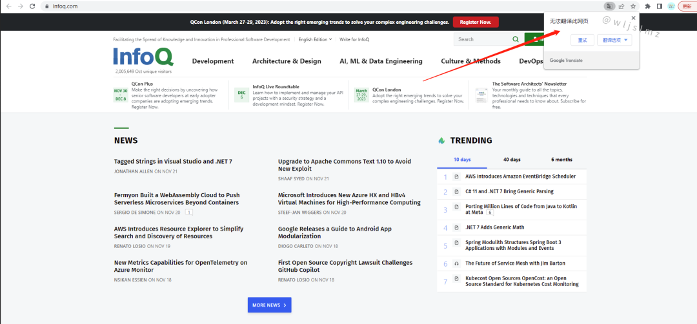Viewport: 697px width, 324px height.
Task: Click article icon beside Porting Million Lines
Action: point(456,207)
